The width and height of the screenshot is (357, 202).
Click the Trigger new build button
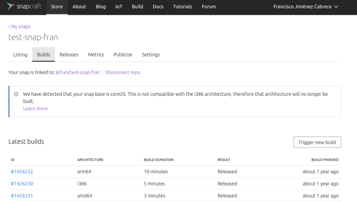(317, 142)
